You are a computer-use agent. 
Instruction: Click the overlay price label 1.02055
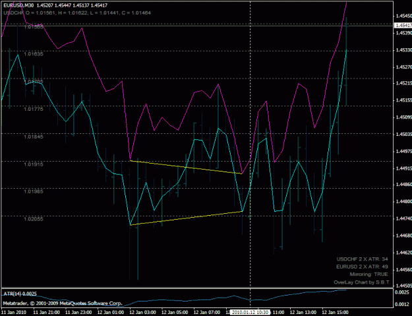coord(34,219)
